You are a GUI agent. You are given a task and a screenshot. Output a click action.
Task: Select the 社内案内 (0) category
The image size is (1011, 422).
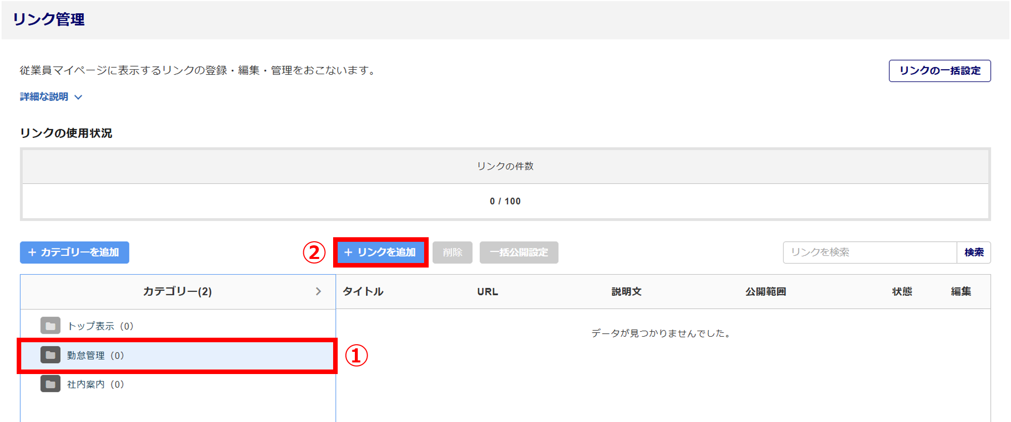pos(96,384)
